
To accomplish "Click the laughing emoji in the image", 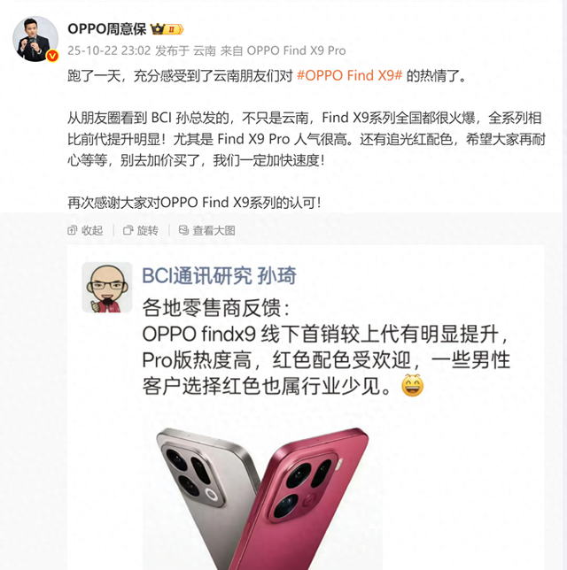I will (x=412, y=386).
